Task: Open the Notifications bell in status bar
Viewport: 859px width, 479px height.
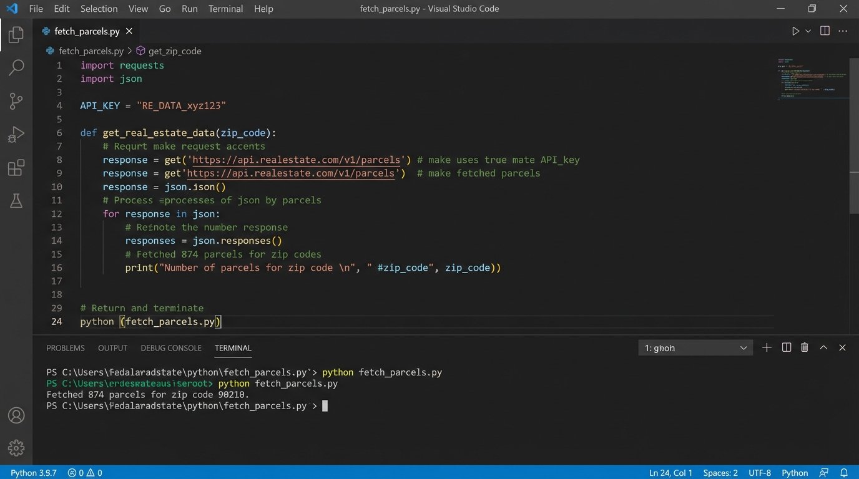Action: pos(844,473)
